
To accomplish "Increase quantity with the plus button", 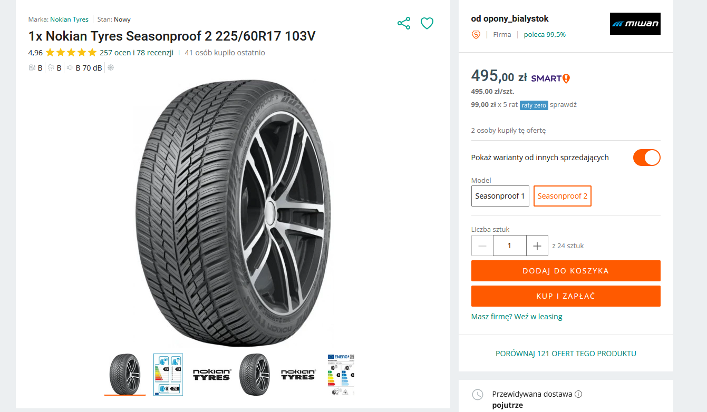I will (537, 246).
